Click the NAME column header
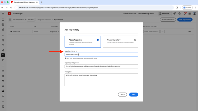The image size is (198, 111). pos(12,26)
